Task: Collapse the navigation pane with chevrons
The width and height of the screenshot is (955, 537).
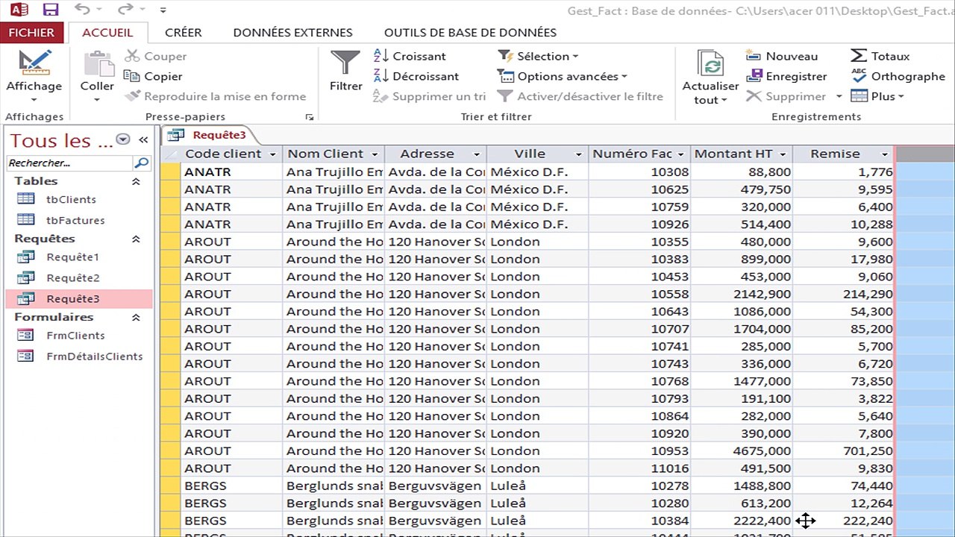Action: (x=143, y=139)
